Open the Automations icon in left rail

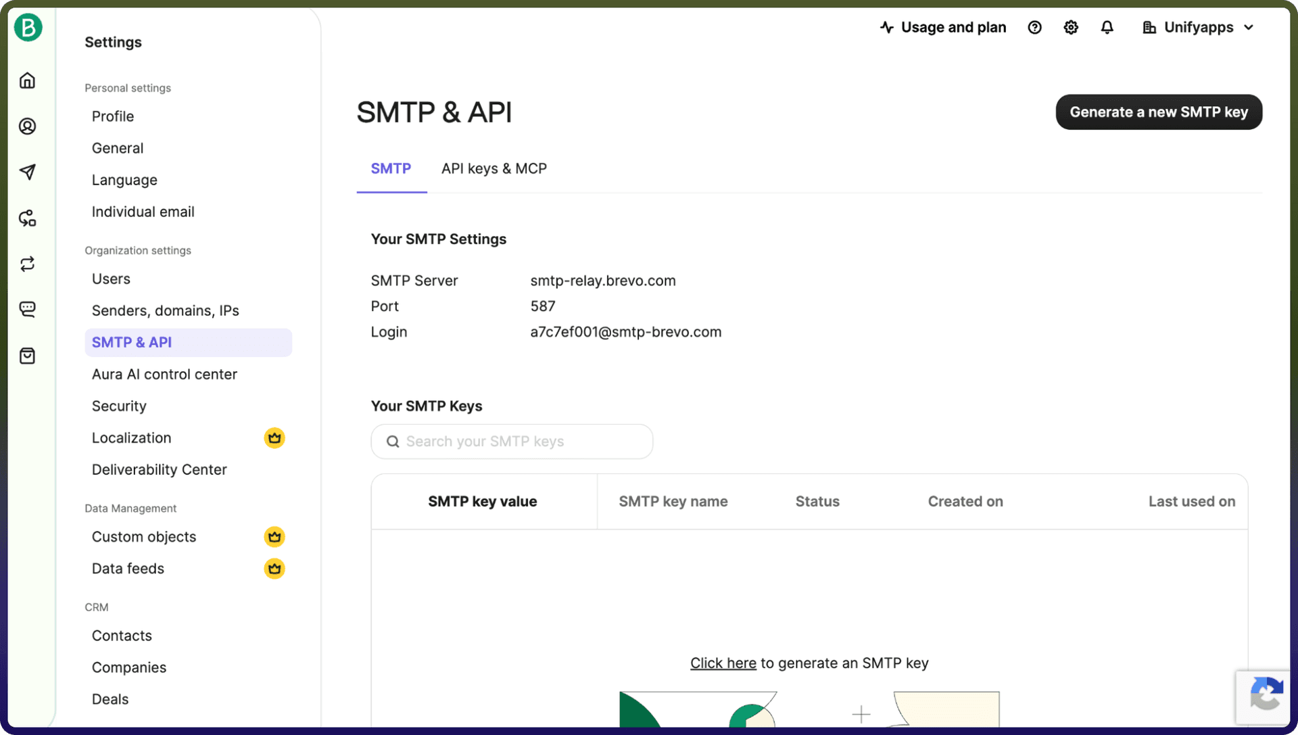[x=28, y=218]
